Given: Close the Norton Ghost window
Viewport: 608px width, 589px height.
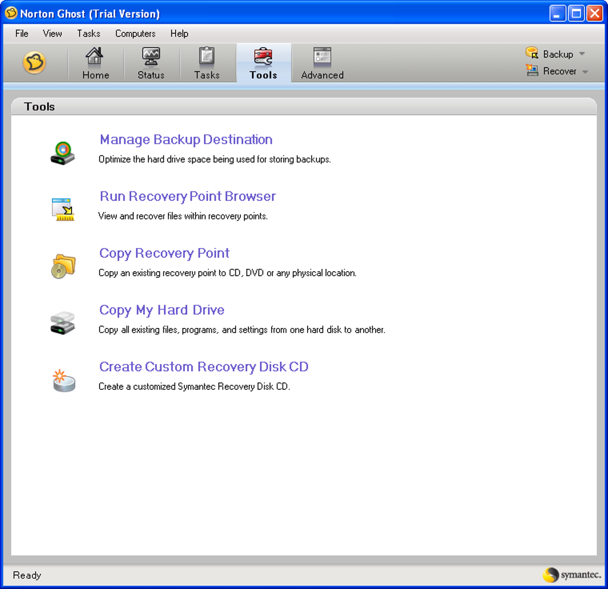Looking at the screenshot, I should click(594, 14).
